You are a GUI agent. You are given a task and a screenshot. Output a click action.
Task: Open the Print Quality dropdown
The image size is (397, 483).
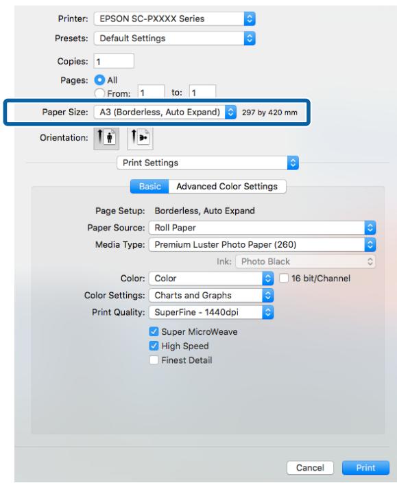211,312
